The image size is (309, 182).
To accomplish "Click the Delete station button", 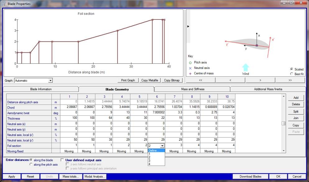I will (296, 104).
